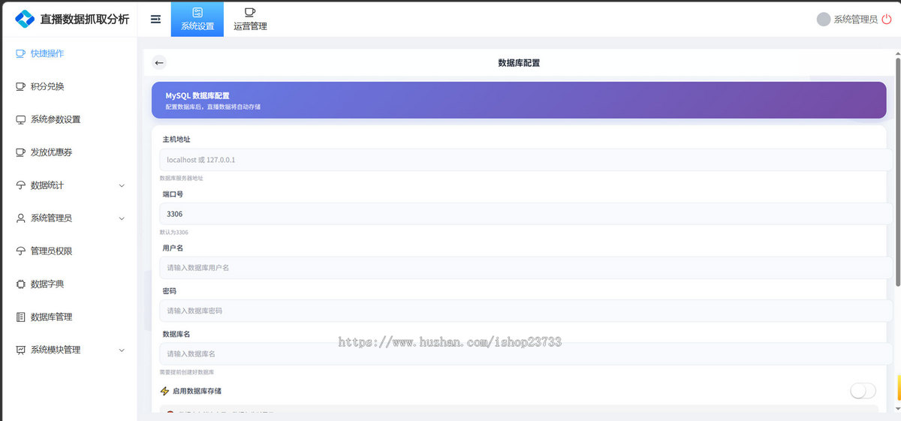This screenshot has height=421, width=901.
Task: Click the lightning bolt icon beside 启用数据库存储
Action: [164, 391]
